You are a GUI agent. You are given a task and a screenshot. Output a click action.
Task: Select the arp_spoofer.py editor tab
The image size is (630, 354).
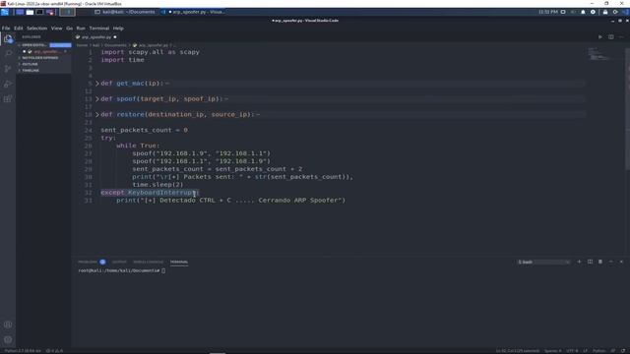pos(96,37)
